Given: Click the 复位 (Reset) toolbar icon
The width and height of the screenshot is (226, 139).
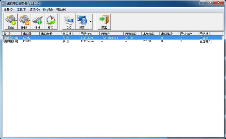Looking at the screenshot, I should tap(51, 21).
